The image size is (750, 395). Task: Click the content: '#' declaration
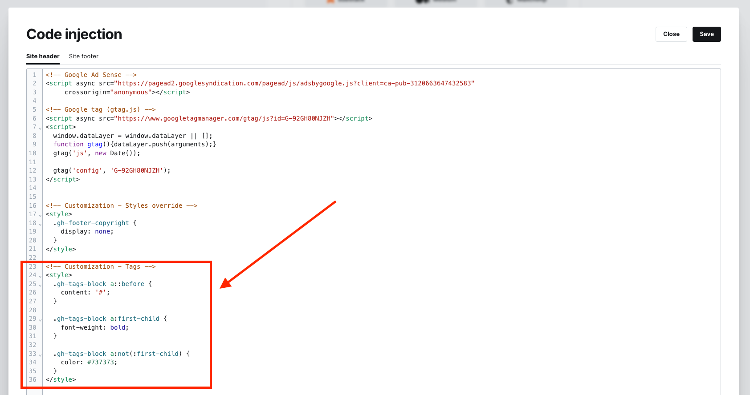click(x=85, y=293)
